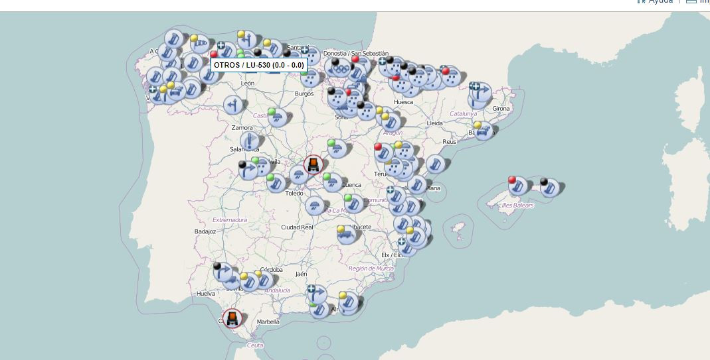Open the rain marker near Ciudad Real
710x360 pixels.
[315, 206]
